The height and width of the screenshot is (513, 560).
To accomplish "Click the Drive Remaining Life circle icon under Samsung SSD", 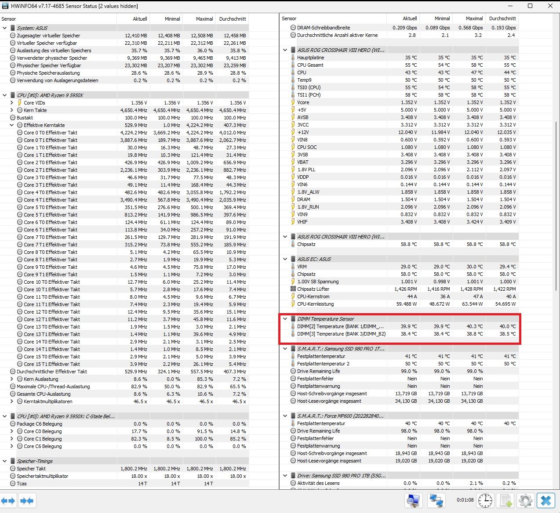I will (293, 371).
